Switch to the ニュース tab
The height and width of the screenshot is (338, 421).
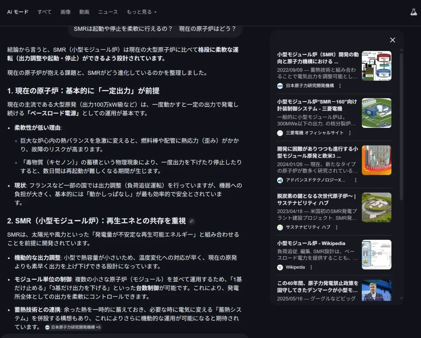(108, 12)
